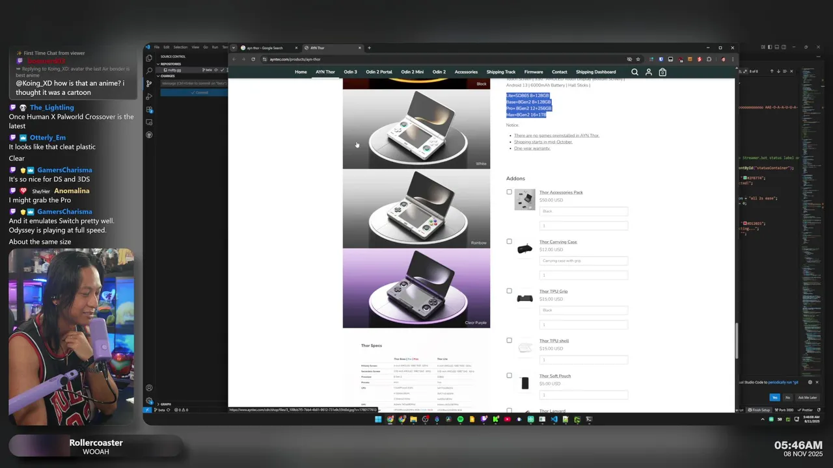Open the Thor Accessories Pack link
Image resolution: width=833 pixels, height=468 pixels.
coord(561,192)
